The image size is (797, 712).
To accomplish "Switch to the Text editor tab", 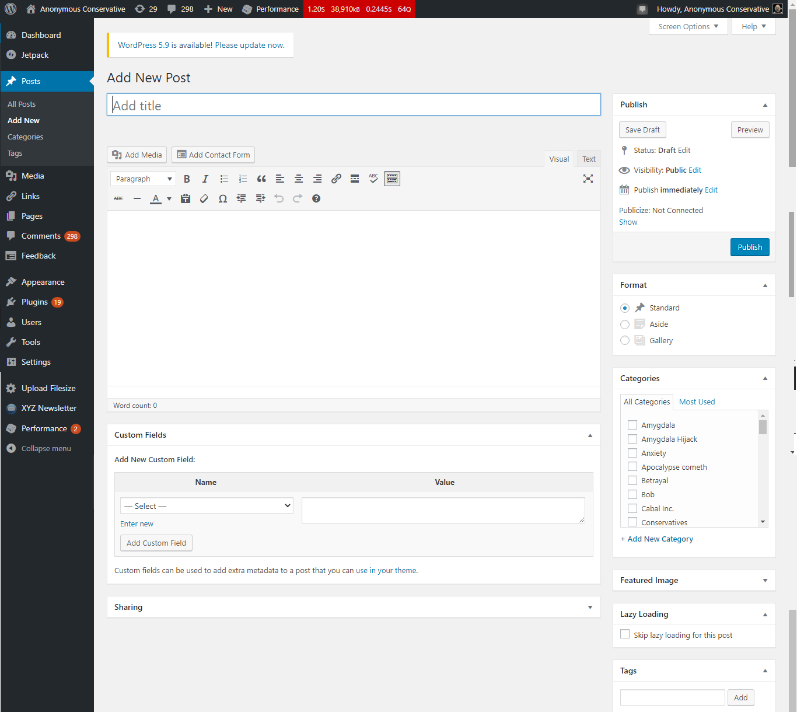I will (x=588, y=158).
